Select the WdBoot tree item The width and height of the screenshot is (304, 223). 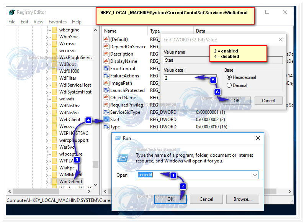[67, 64]
